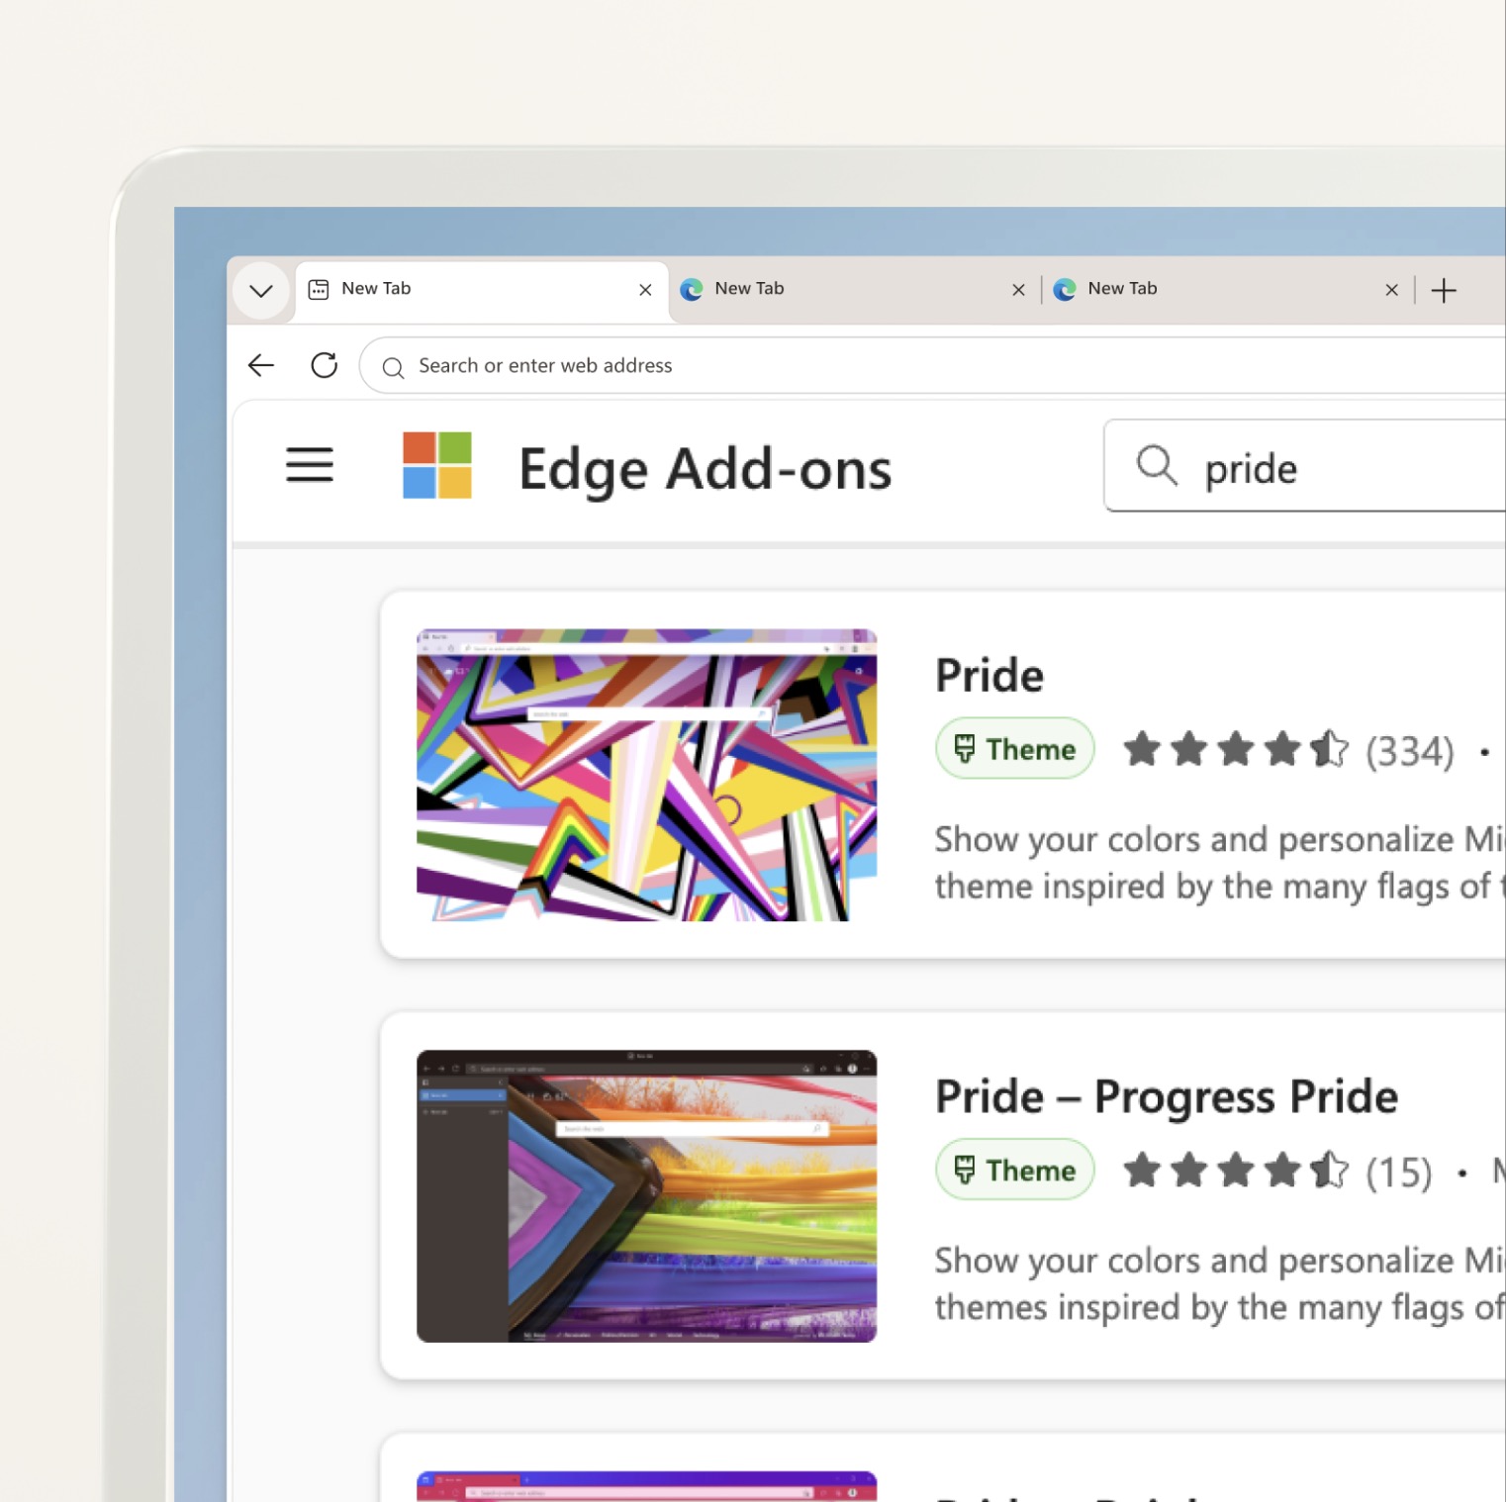Image resolution: width=1506 pixels, height=1502 pixels.
Task: Click the (15) review count
Action: pos(1399,1173)
